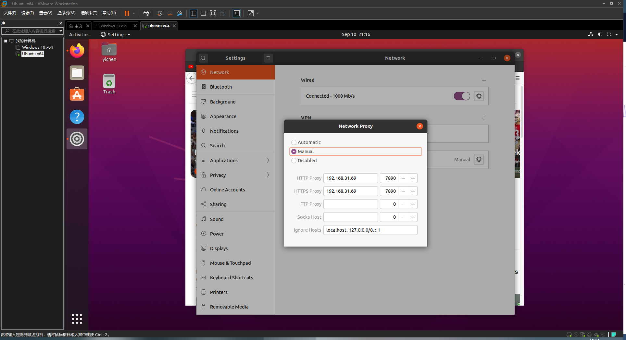The height and width of the screenshot is (340, 626).
Task: Open Wired connection settings gear
Action: coord(479,96)
